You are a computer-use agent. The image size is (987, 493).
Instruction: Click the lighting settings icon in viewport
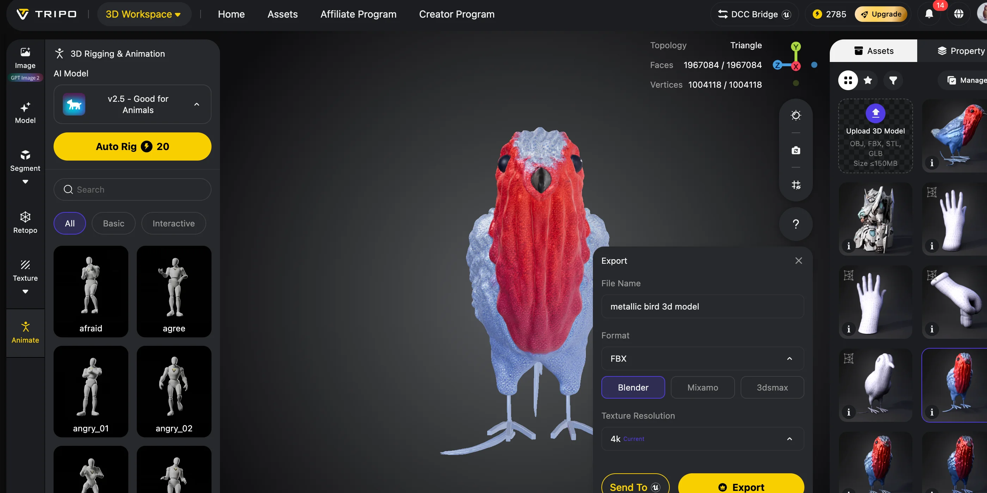pyautogui.click(x=796, y=115)
